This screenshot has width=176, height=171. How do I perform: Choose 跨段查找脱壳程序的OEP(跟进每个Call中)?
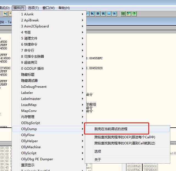127,137
